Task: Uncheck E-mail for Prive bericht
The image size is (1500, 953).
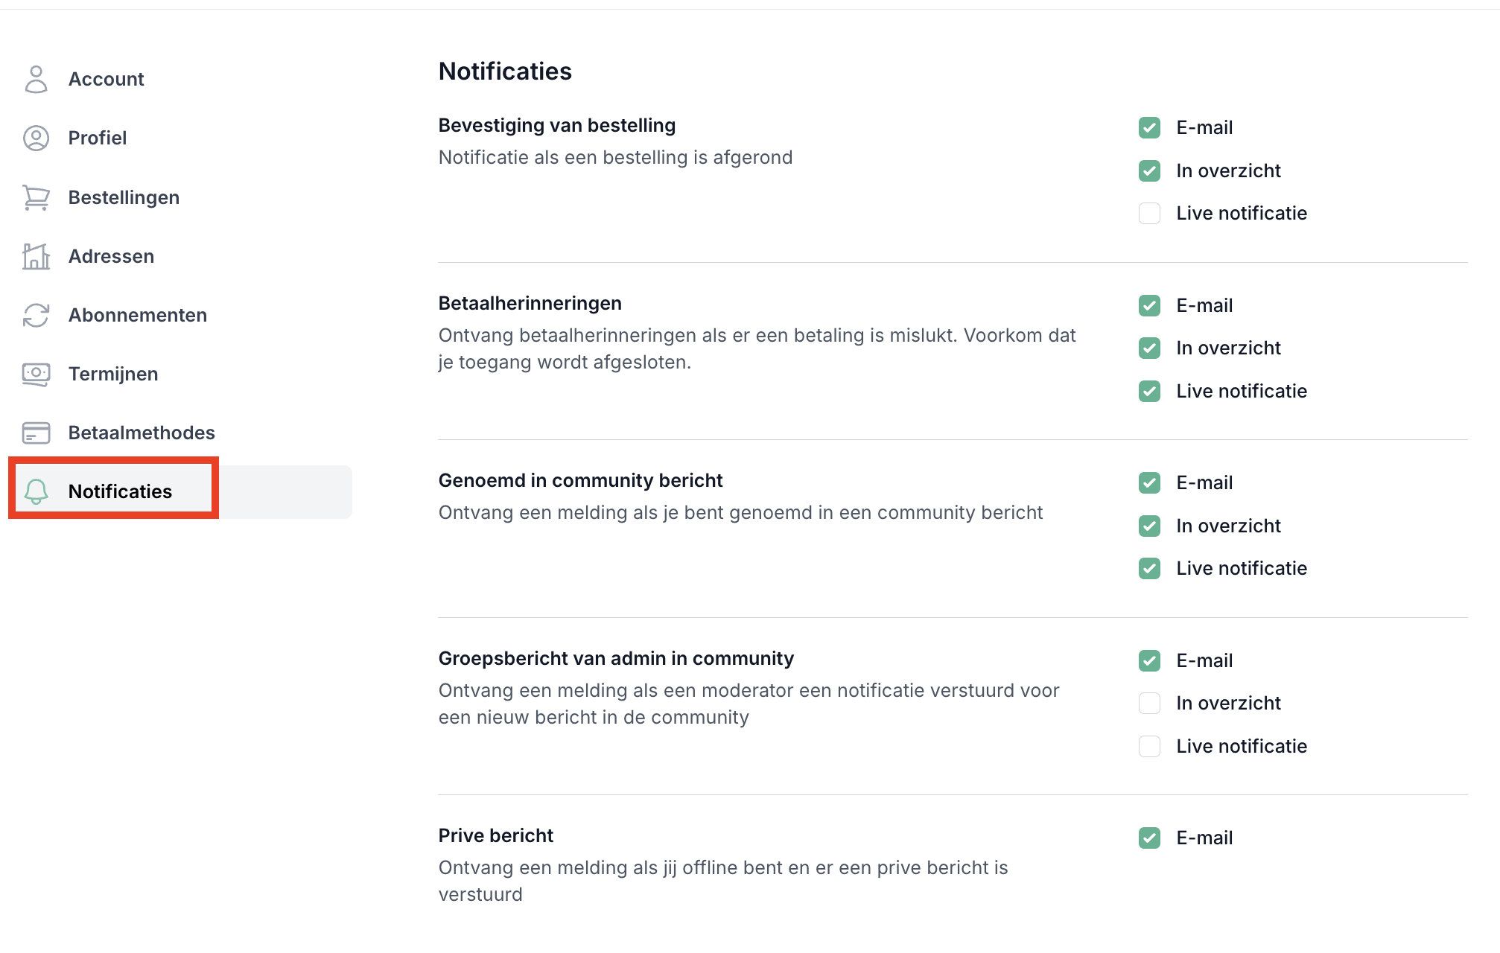Action: pos(1149,838)
